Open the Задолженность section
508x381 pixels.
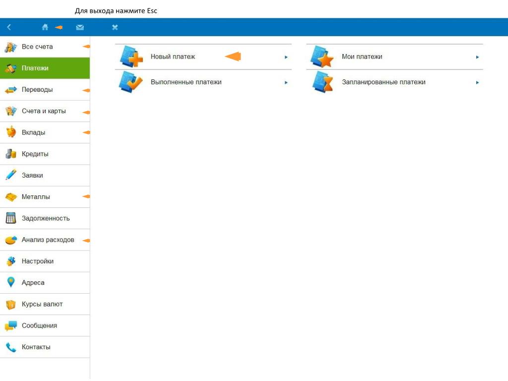click(45, 218)
